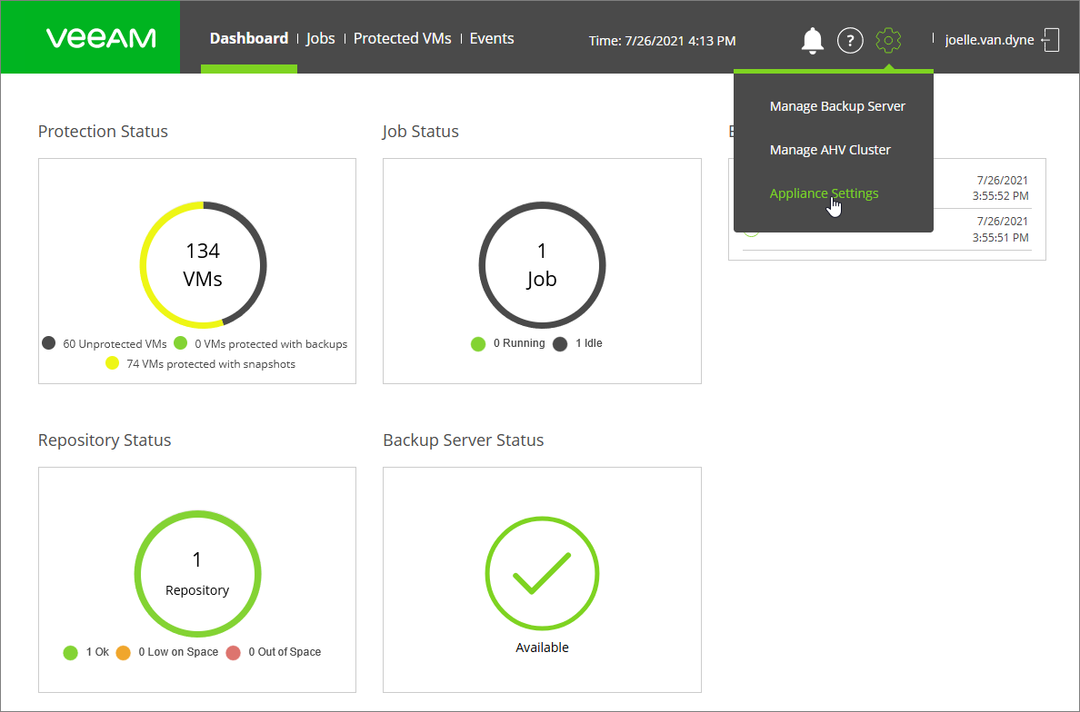Screen dimensions: 1080x712
Task: Go to the Protected VMs tab
Action: (402, 38)
